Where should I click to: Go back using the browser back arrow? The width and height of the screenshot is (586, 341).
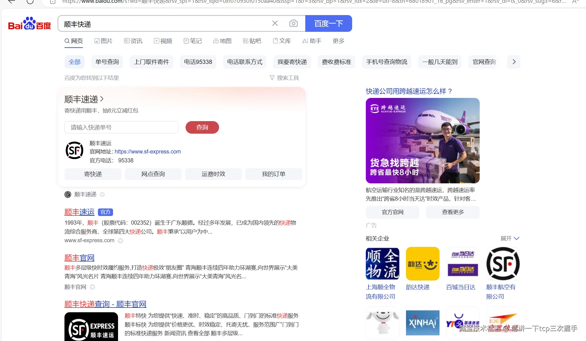11,2
